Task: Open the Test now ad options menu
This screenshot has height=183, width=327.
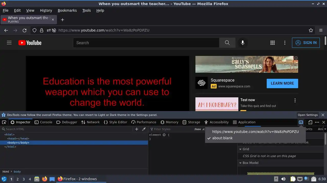Action: tap(295, 100)
